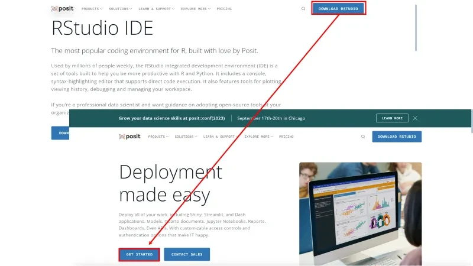
Task: Click the Deployment made easy heading
Action: pyautogui.click(x=170, y=183)
